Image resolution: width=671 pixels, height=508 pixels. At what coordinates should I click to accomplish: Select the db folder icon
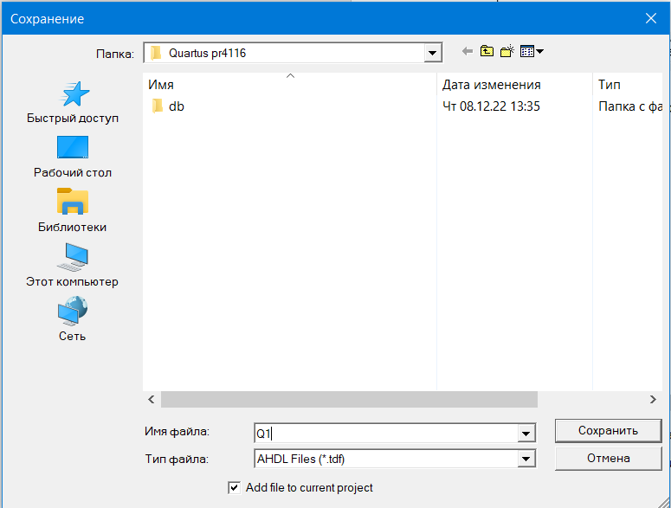(158, 106)
